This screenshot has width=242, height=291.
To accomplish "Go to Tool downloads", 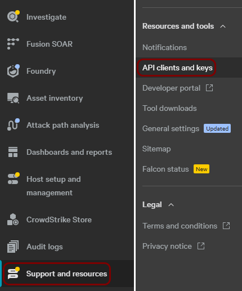I will click(x=169, y=108).
